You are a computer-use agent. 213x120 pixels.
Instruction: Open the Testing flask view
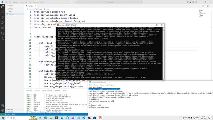pyautogui.click(x=3, y=39)
